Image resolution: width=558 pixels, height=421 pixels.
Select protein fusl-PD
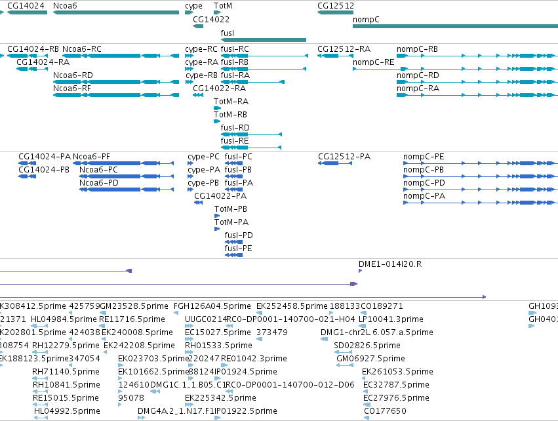point(234,241)
